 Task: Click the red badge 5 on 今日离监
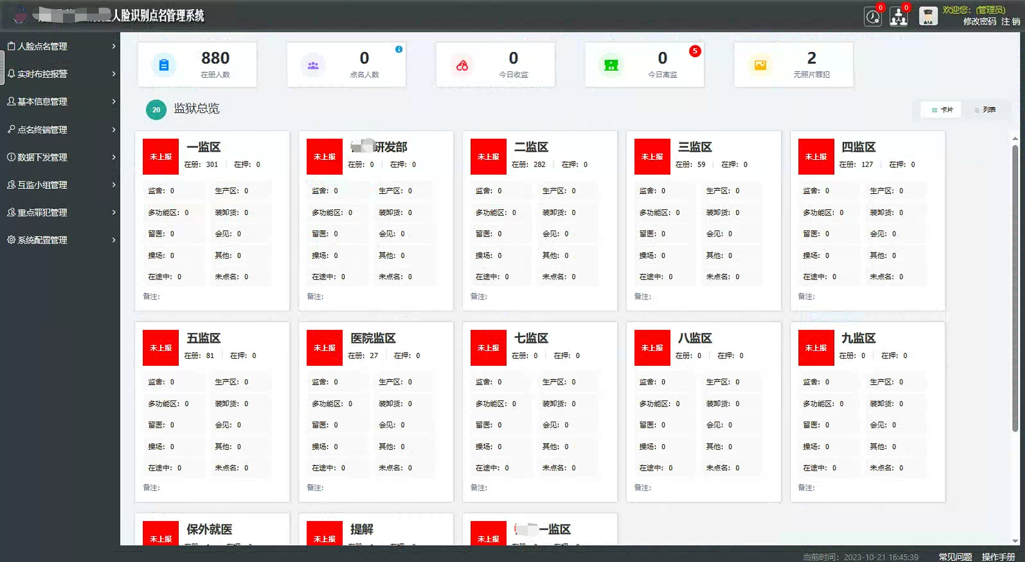(695, 51)
